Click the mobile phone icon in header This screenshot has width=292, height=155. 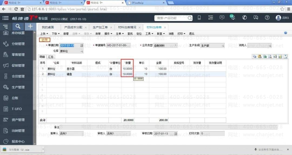click(199, 17)
